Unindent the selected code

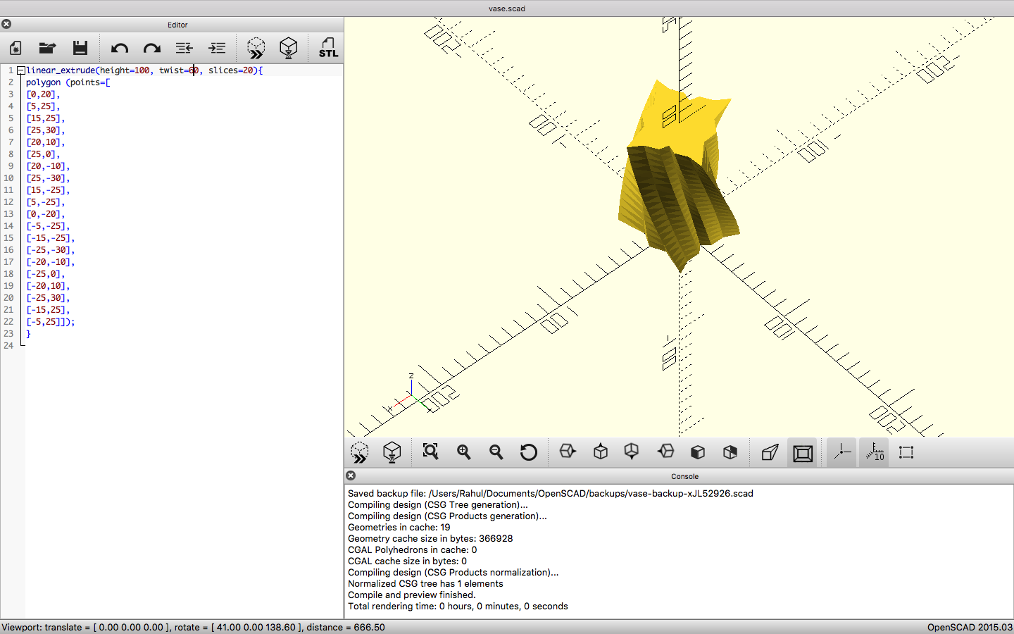184,48
